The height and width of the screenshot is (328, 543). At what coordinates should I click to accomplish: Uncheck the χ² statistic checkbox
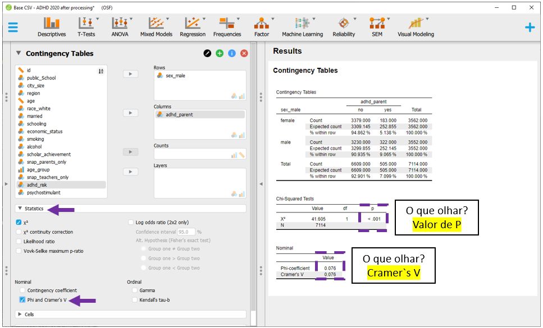coord(19,222)
